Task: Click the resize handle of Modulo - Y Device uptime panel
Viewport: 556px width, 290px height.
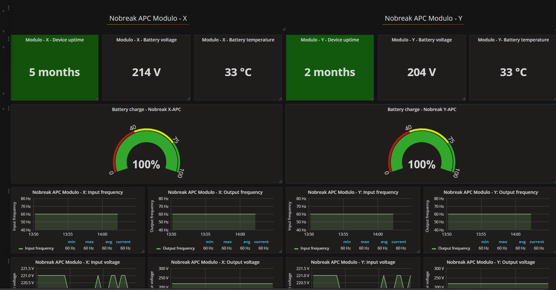Action: point(372,99)
